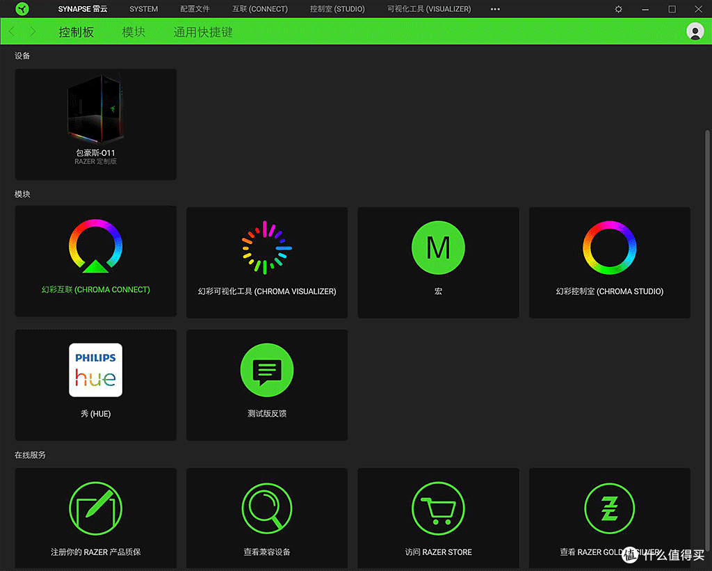Click the 秀 (HUE) label
This screenshot has width=712, height=571.
[95, 414]
